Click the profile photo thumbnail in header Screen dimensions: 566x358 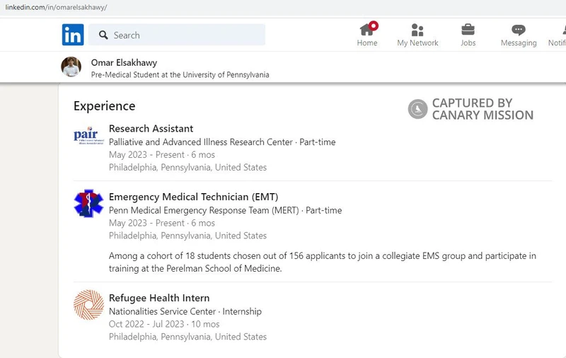[x=71, y=67]
